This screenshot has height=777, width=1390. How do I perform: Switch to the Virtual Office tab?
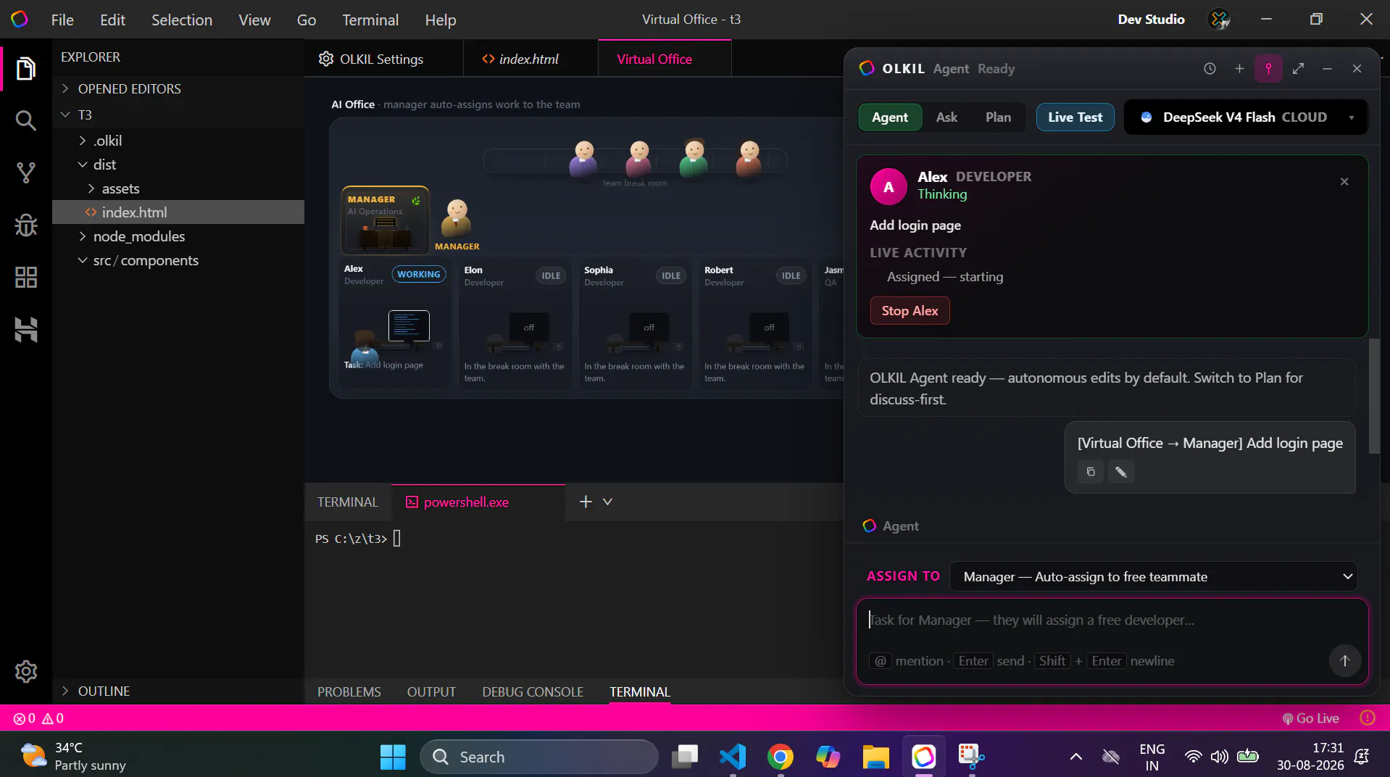[x=665, y=59]
